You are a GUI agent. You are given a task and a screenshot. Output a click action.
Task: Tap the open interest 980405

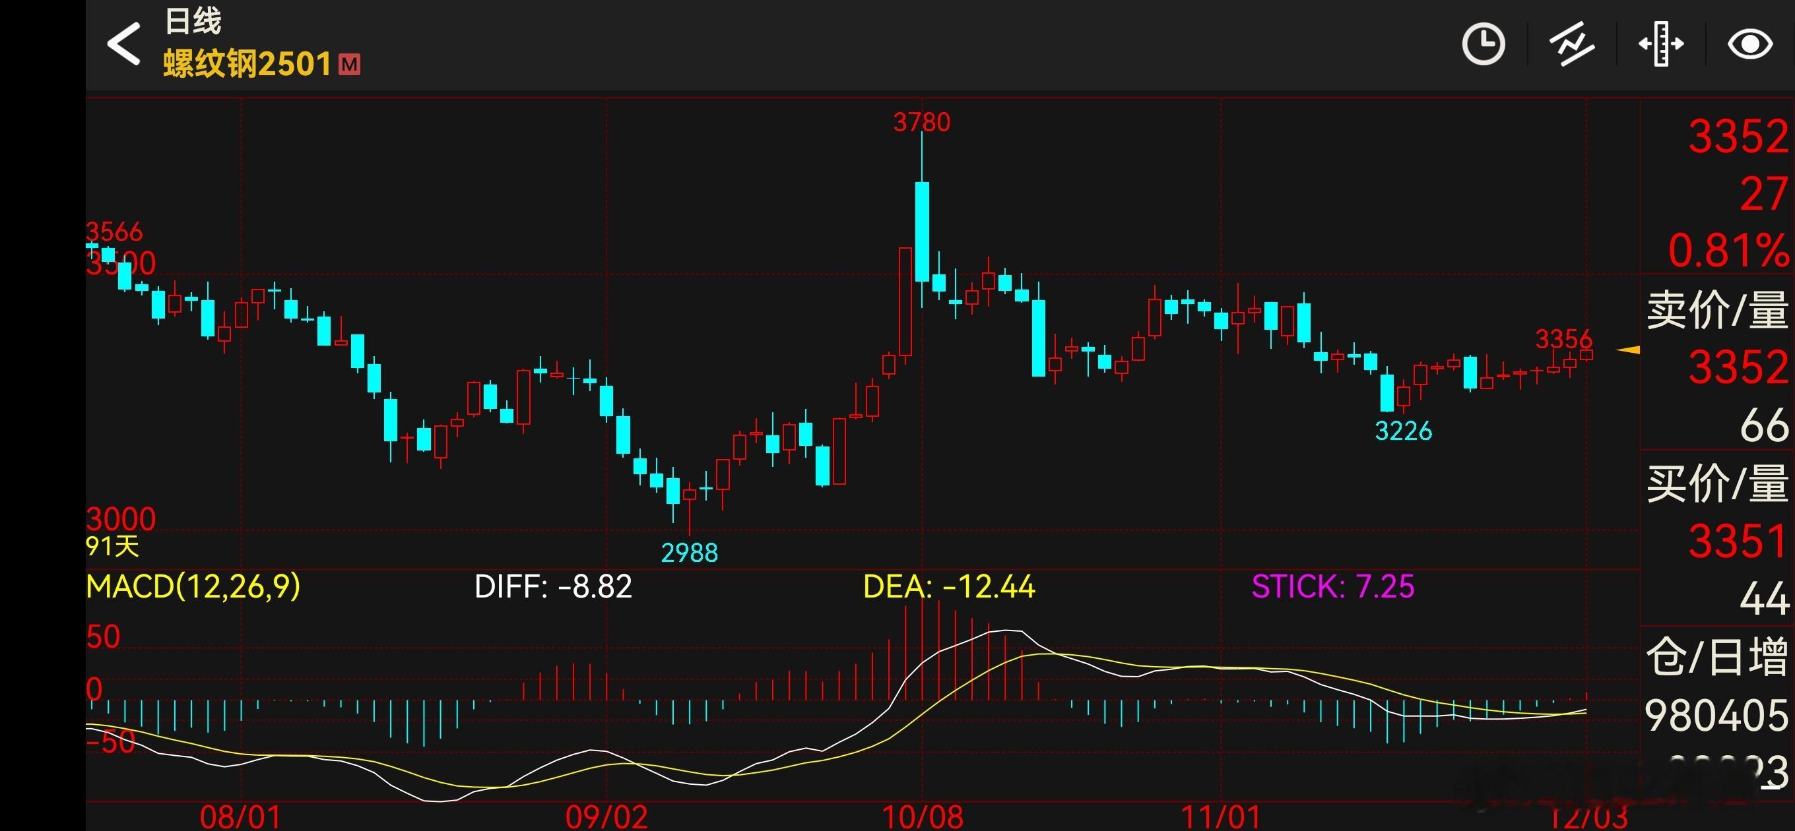tap(1717, 716)
